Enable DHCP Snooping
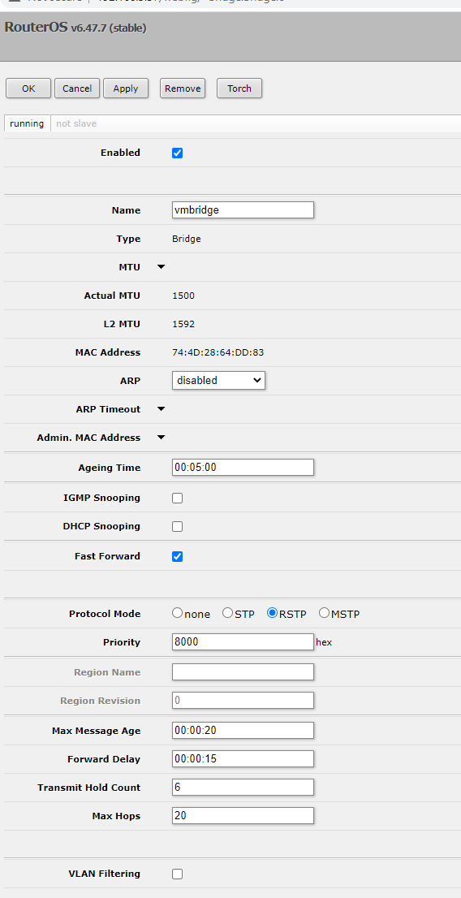This screenshot has height=898, width=461. point(178,526)
